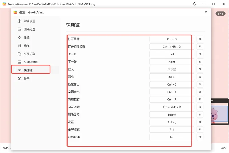Close the 设置 dialog
Screen dimensions: 229x153
[206, 12]
